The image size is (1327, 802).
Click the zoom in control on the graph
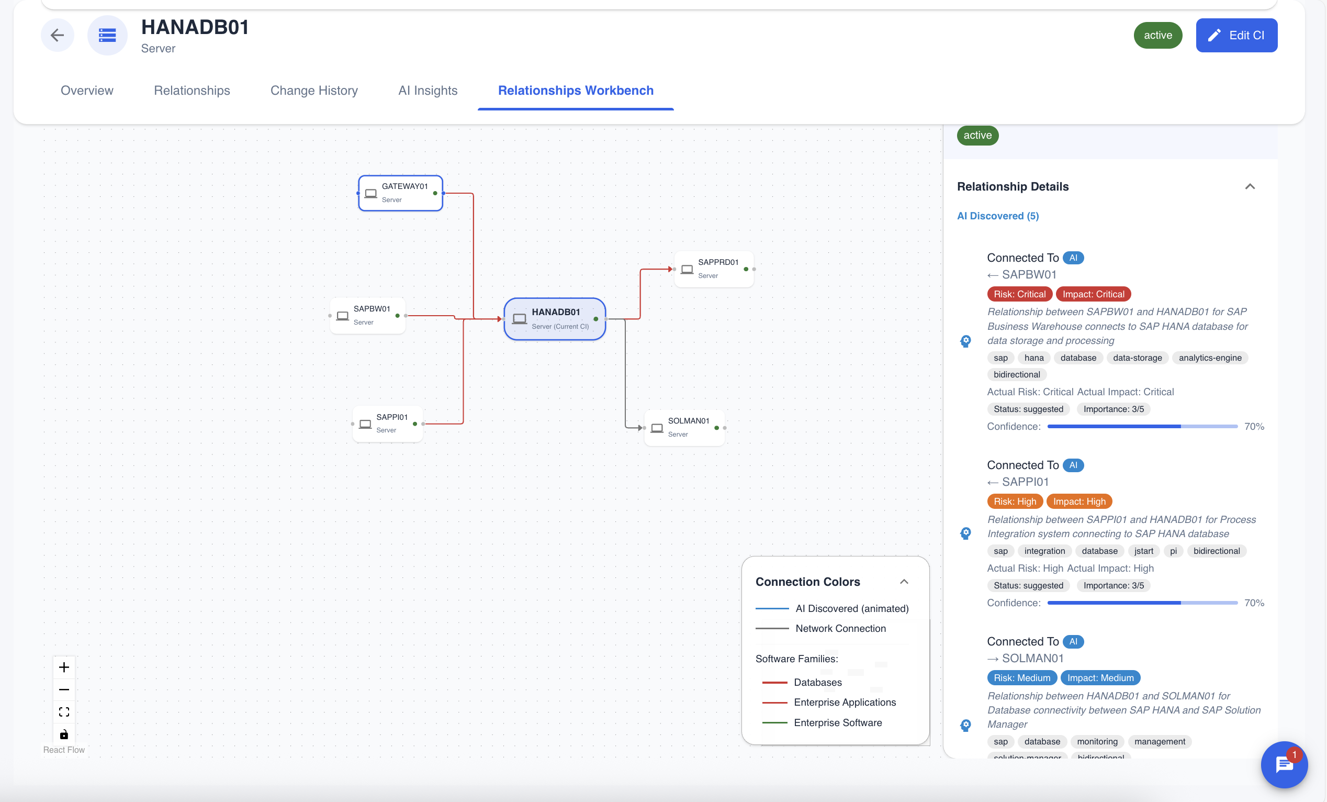[64, 667]
